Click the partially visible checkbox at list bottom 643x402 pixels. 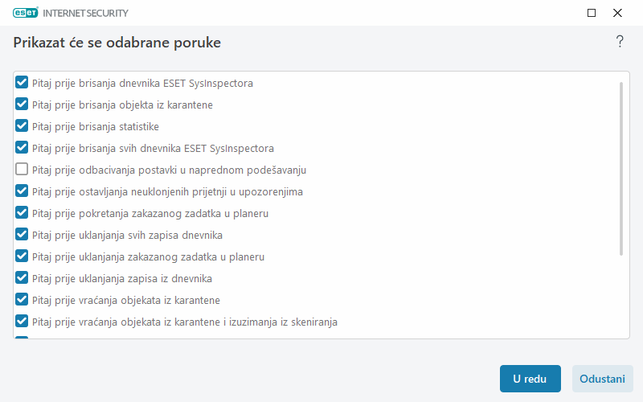coord(23,338)
